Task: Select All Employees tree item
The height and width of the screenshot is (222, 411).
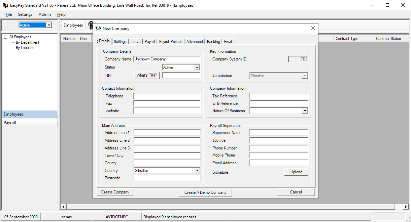Action: 20,37
